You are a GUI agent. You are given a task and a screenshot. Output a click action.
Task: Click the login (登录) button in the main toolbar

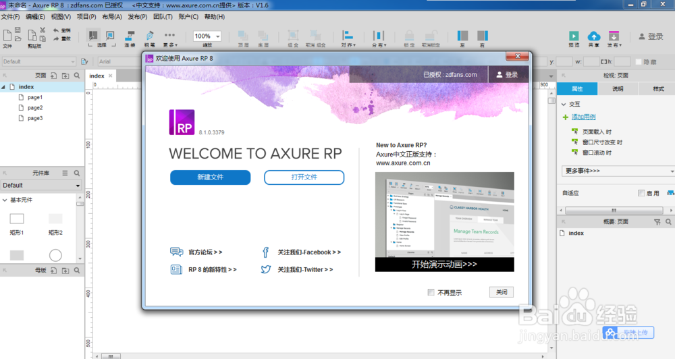point(651,36)
